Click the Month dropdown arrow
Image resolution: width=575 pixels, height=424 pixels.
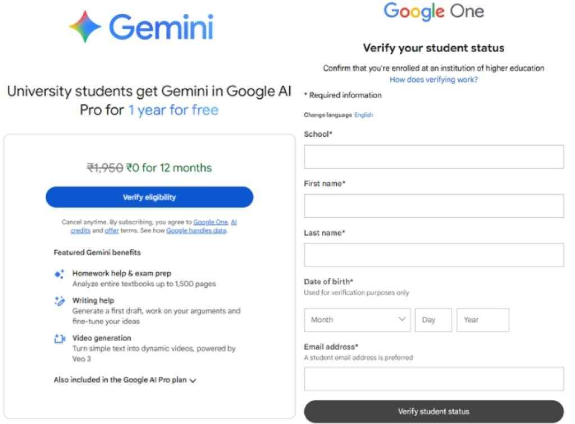click(401, 320)
